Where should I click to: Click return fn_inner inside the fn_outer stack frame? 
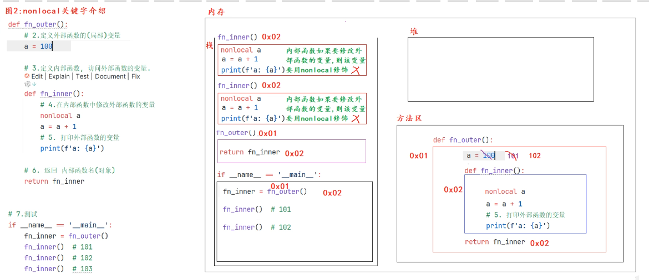coord(250,152)
